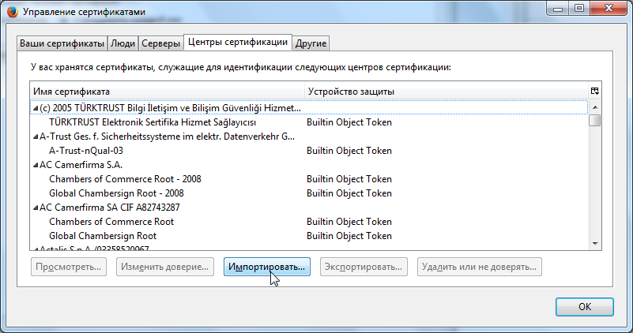Open the Другие tab
Screen dimensions: 633x333
311,43
